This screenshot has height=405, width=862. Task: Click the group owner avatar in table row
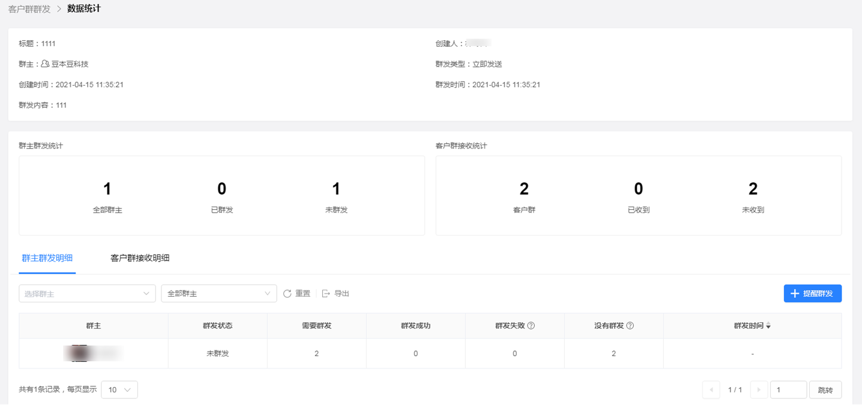[80, 353]
